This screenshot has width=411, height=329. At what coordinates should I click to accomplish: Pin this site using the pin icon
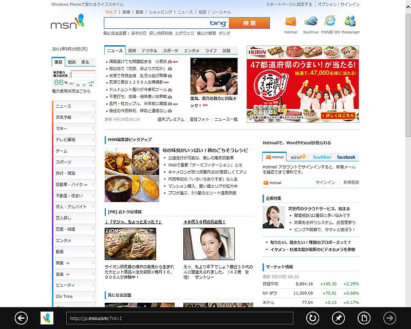pos(339,318)
